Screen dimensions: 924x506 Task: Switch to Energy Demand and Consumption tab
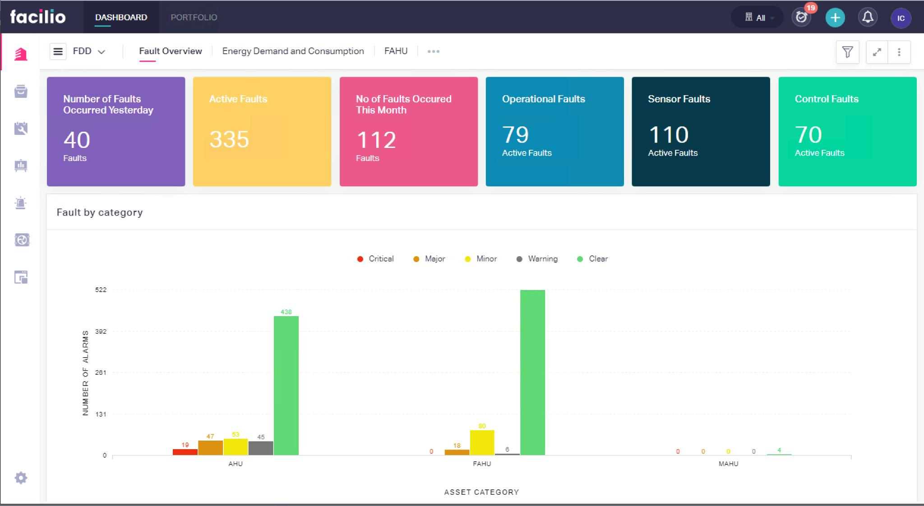pyautogui.click(x=293, y=51)
